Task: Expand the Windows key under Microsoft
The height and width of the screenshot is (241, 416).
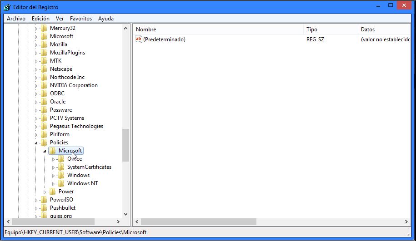Action: tap(53, 176)
